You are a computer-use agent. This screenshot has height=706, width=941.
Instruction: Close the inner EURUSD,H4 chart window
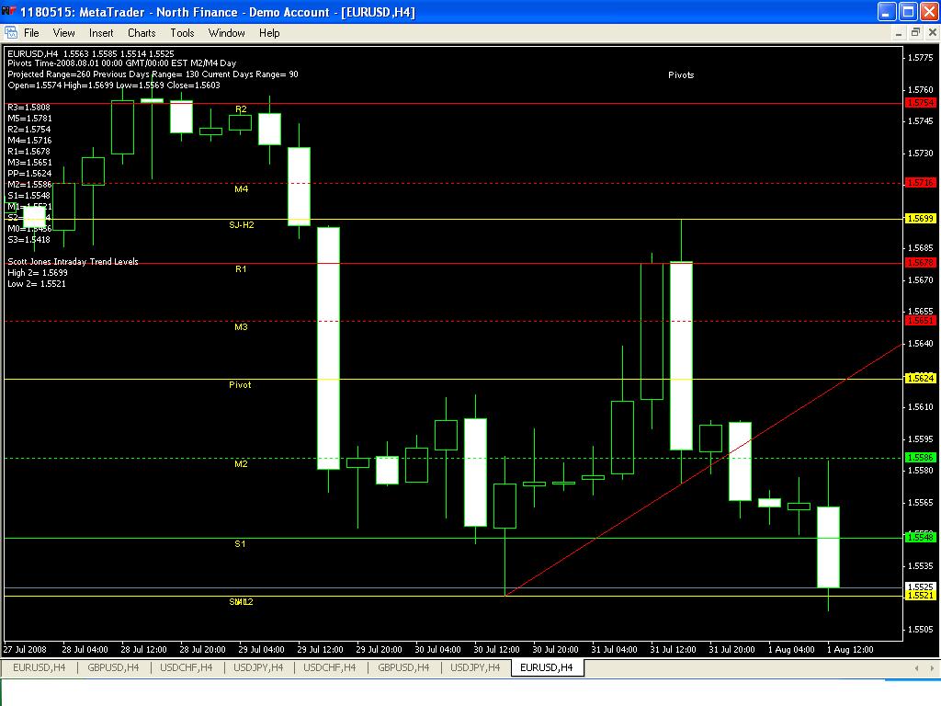click(x=931, y=32)
